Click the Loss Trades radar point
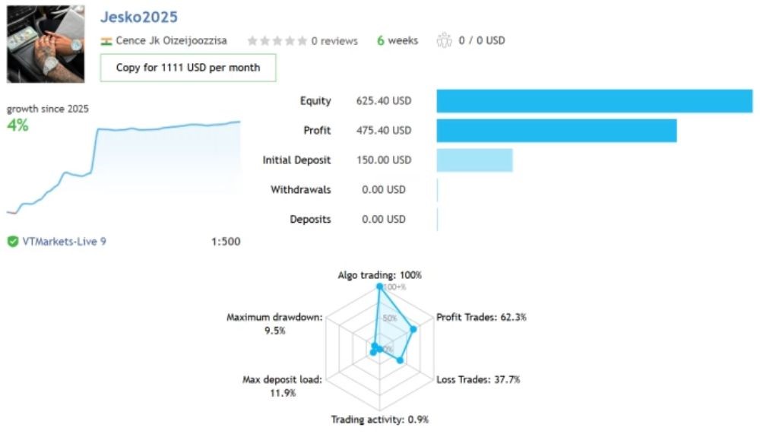Image resolution: width=760 pixels, height=434 pixels. (x=400, y=360)
